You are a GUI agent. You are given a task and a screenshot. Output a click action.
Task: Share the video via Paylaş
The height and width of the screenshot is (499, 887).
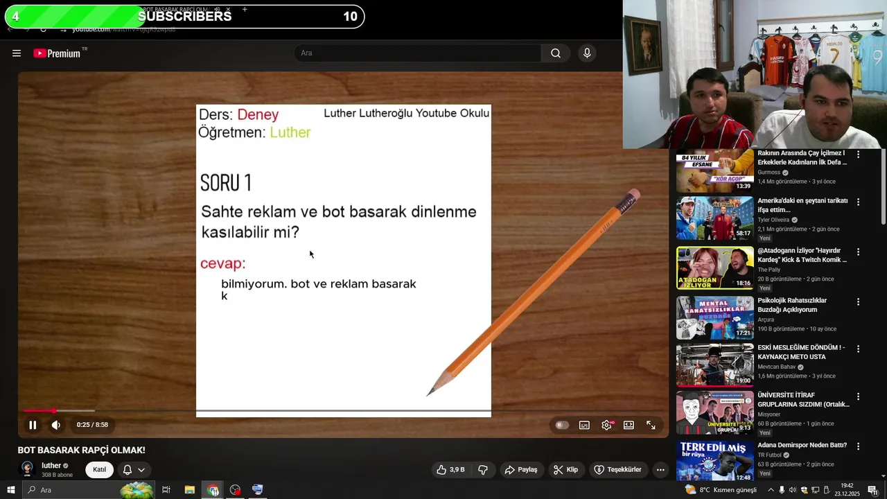[x=521, y=470]
